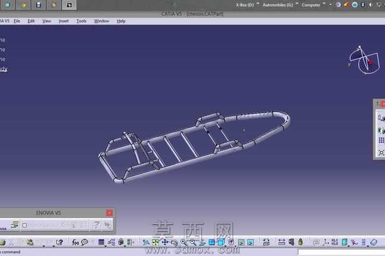Open the Tools menu

coord(81,21)
